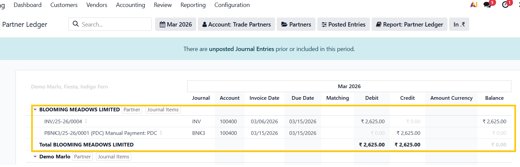Click the search magnifier icon
Screen dimensions: 520x167
[76, 24]
